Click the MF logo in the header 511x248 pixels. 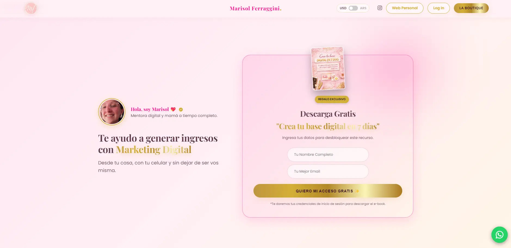[x=31, y=9]
